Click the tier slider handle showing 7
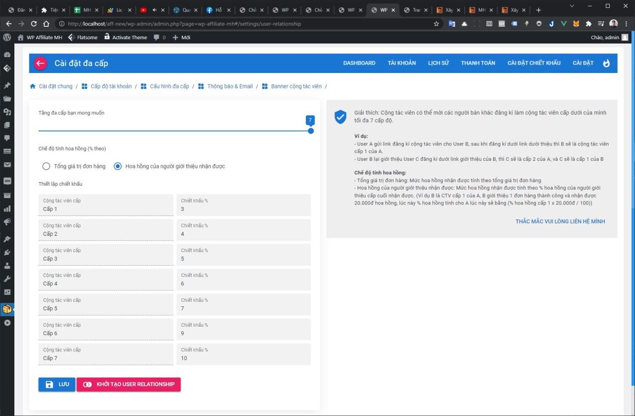635x416 pixels. [311, 131]
